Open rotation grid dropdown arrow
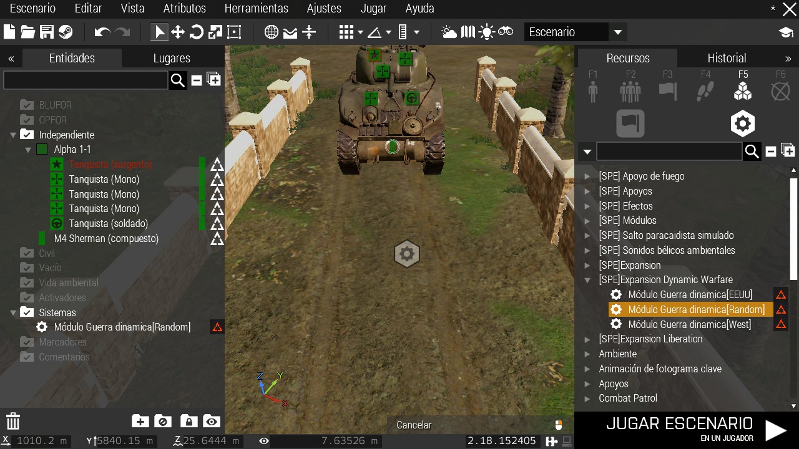The image size is (799, 449). pyautogui.click(x=388, y=32)
